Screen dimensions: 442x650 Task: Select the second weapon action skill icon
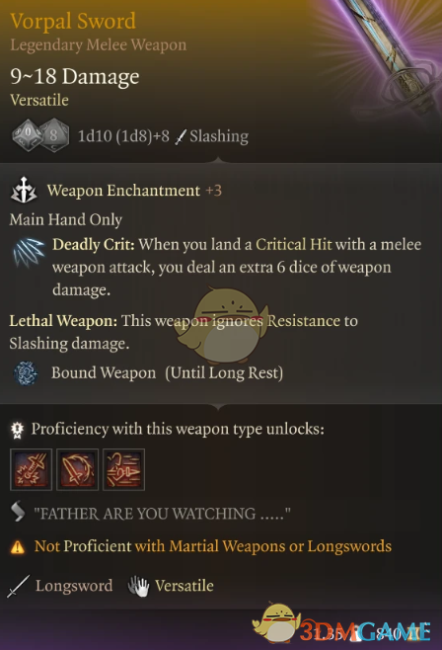(77, 469)
